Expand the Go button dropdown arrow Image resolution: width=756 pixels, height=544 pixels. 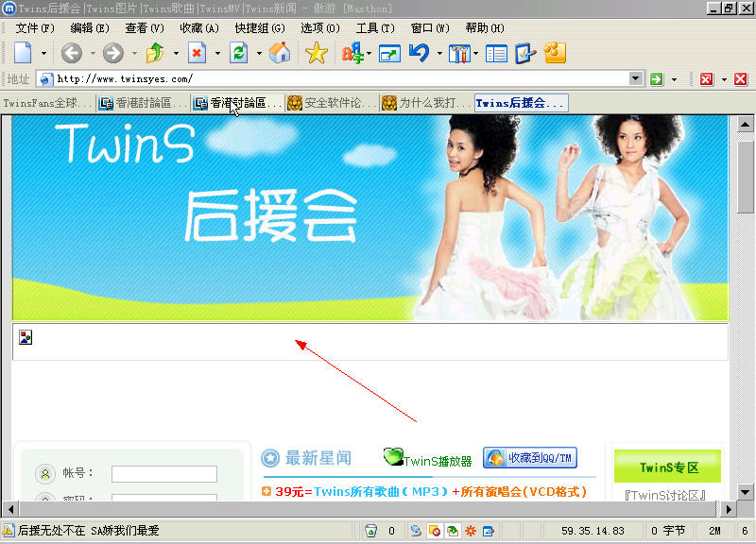pyautogui.click(x=674, y=79)
